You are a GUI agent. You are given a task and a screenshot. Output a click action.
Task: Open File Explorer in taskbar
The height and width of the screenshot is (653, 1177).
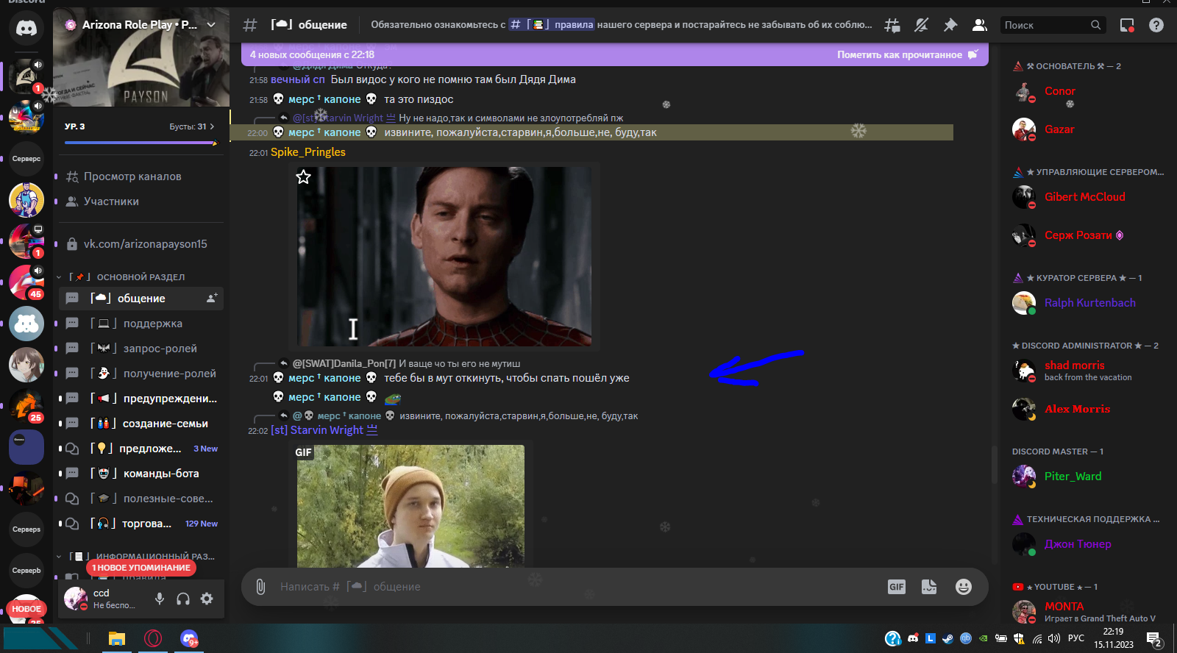coord(117,638)
